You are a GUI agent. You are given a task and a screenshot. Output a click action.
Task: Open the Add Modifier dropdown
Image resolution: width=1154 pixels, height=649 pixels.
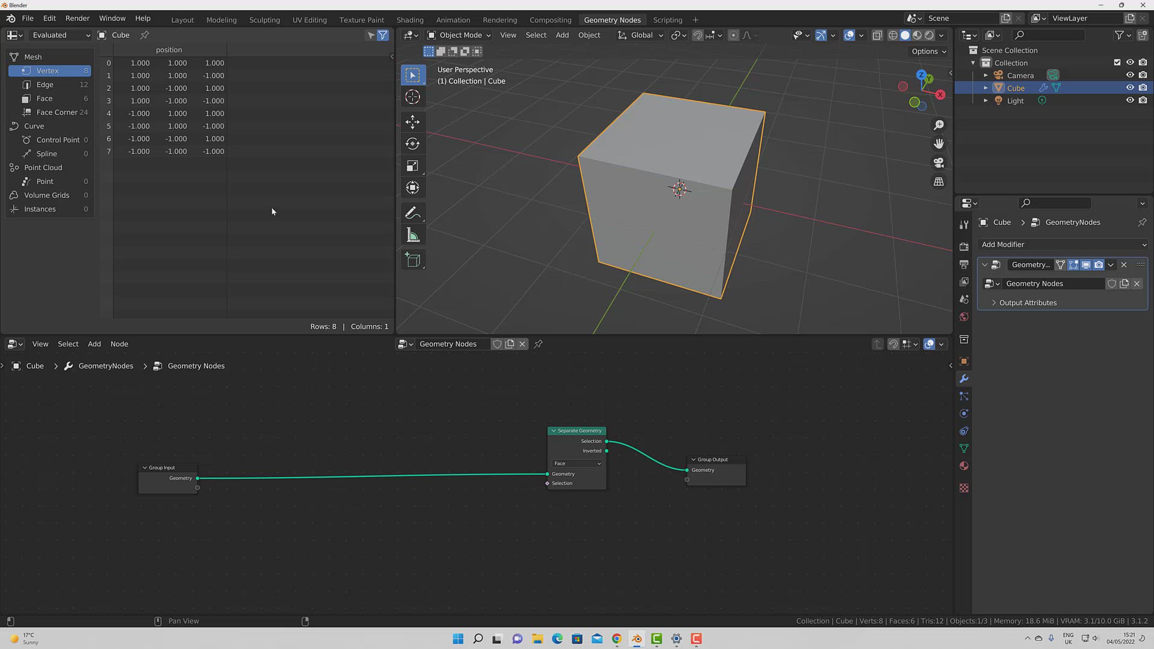1063,245
